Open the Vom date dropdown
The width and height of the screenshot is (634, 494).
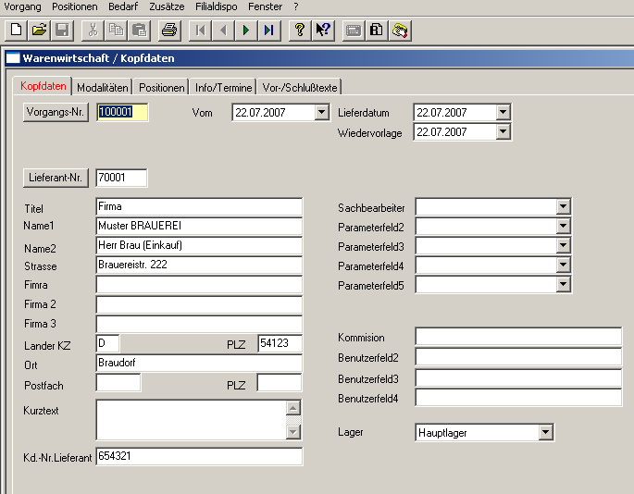pos(322,113)
